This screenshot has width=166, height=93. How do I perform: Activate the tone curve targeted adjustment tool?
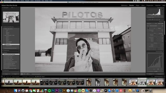[147, 53]
